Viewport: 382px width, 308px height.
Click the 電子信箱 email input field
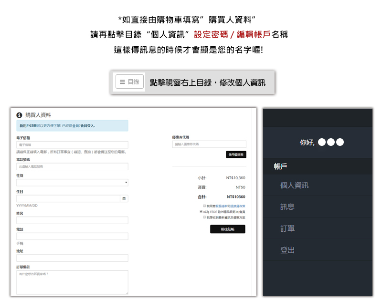point(72,145)
